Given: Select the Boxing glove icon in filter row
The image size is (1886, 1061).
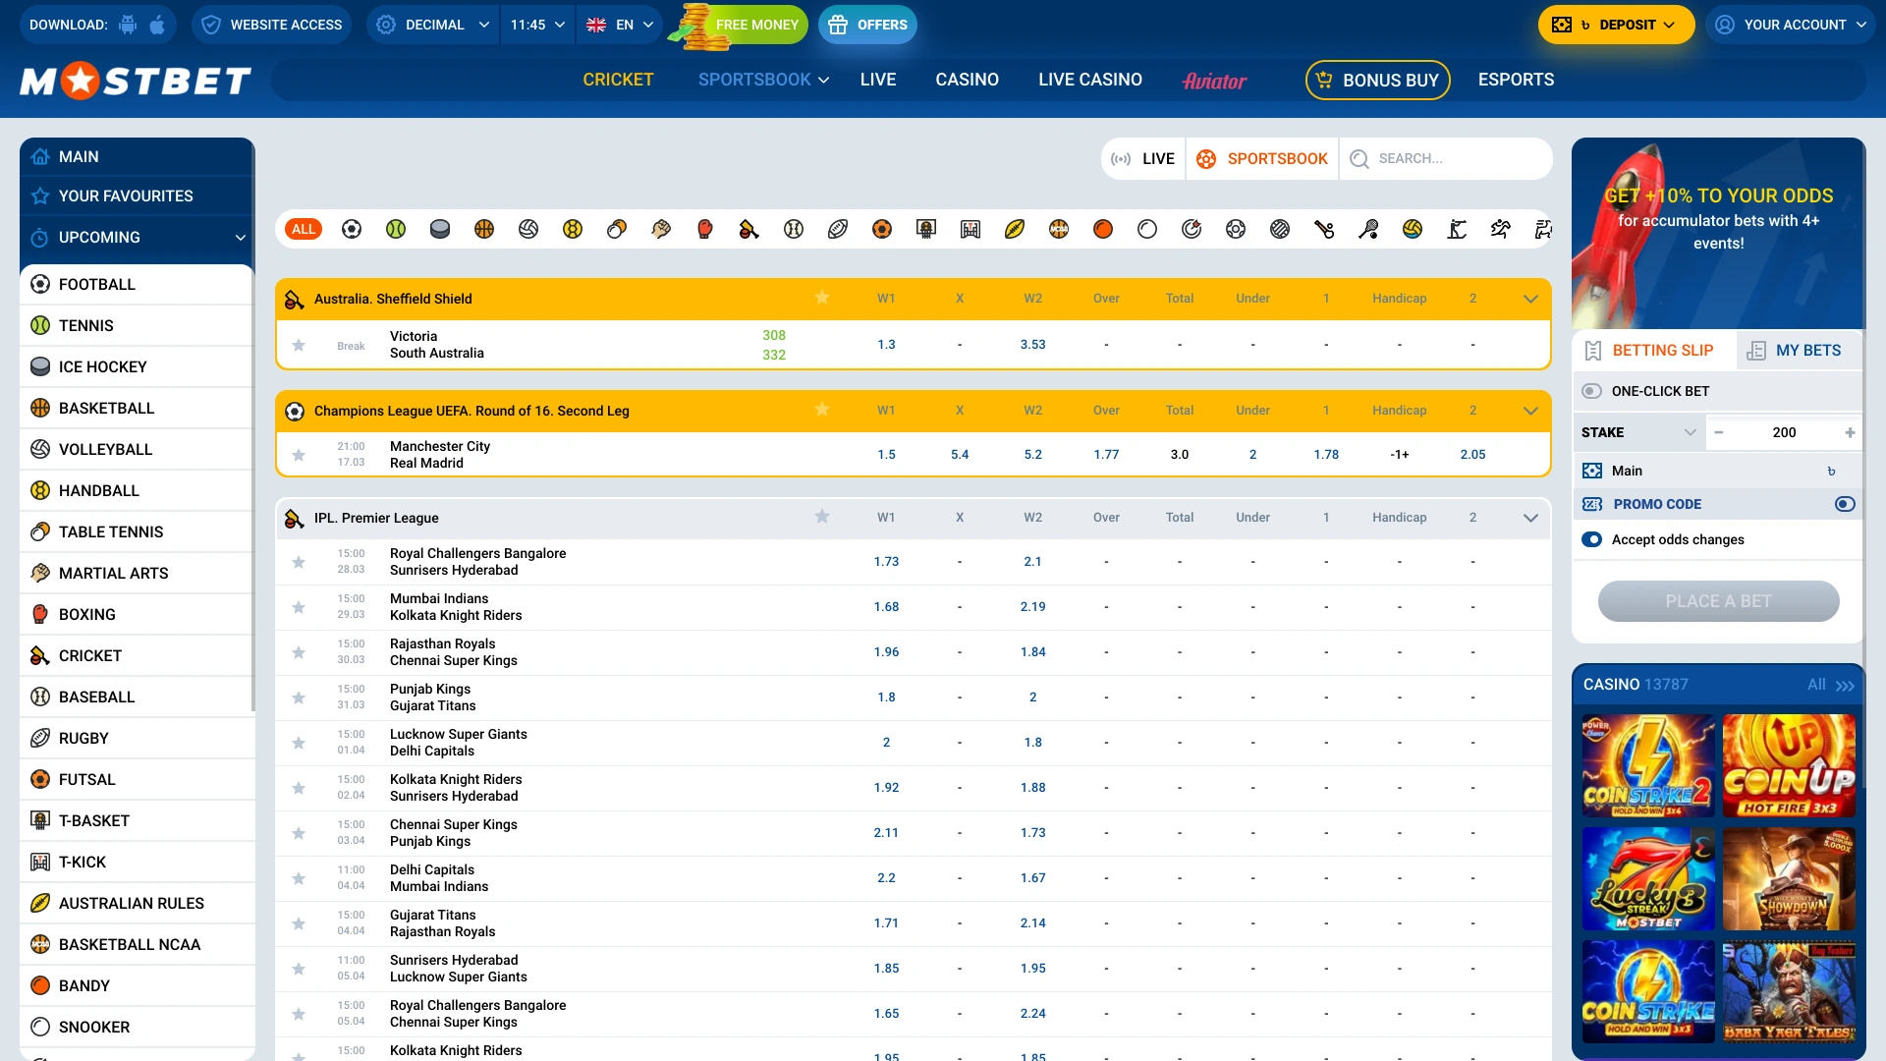Looking at the screenshot, I should click(x=704, y=229).
